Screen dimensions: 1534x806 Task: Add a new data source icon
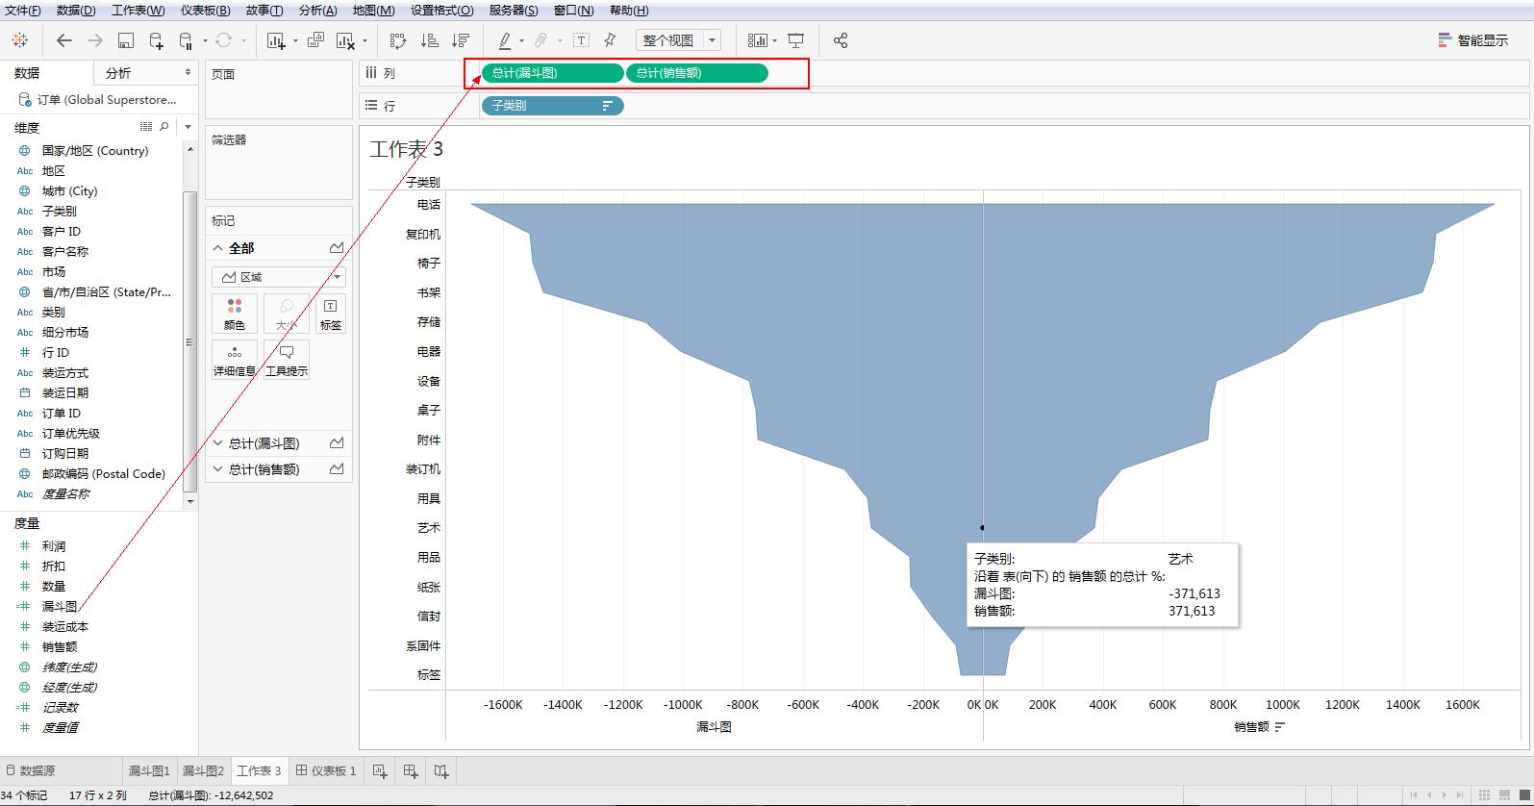(x=156, y=40)
